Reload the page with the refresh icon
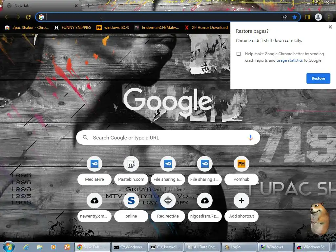The image size is (336, 252). (28, 17)
